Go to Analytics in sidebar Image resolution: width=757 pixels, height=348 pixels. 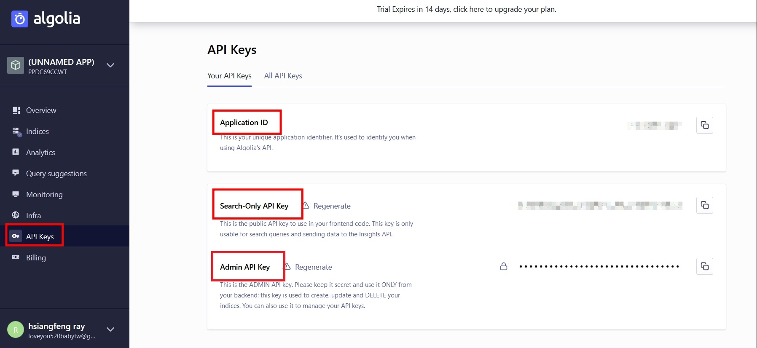40,153
